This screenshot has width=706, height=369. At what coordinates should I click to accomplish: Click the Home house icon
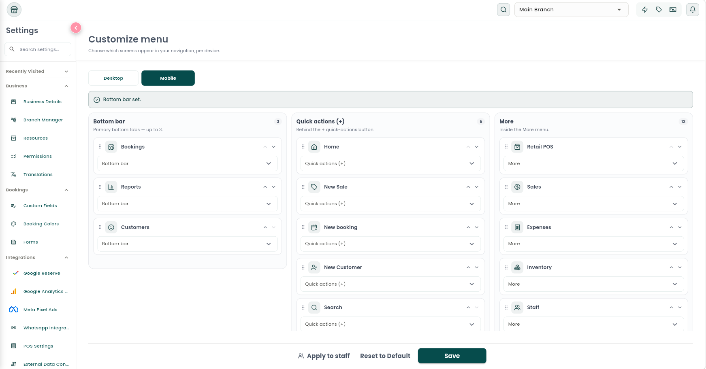(x=314, y=147)
